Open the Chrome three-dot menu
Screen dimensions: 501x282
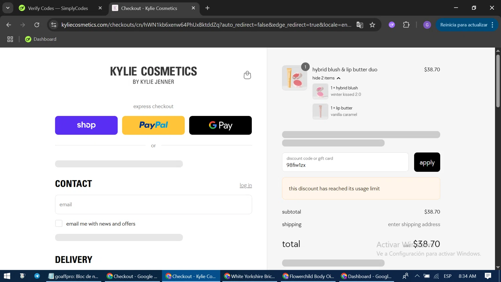click(493, 25)
